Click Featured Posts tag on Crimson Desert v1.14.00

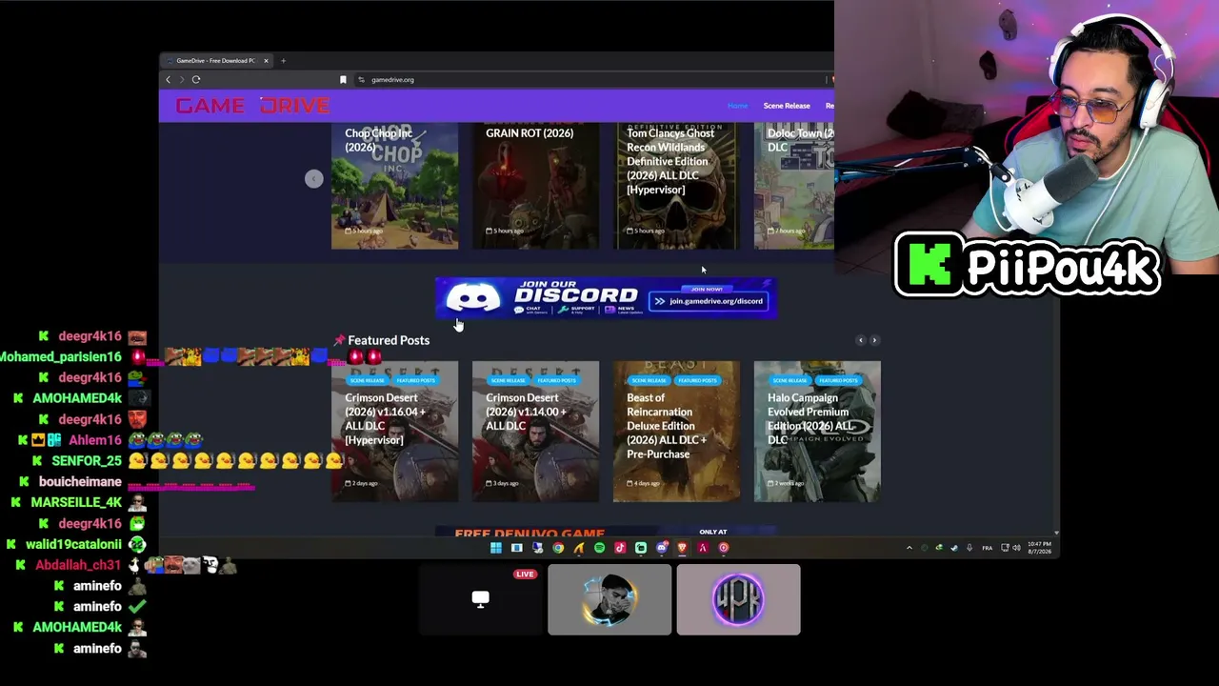click(x=556, y=381)
